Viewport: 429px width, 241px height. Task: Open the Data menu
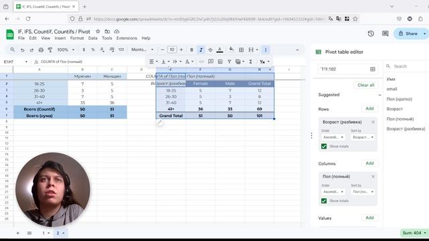click(93, 38)
